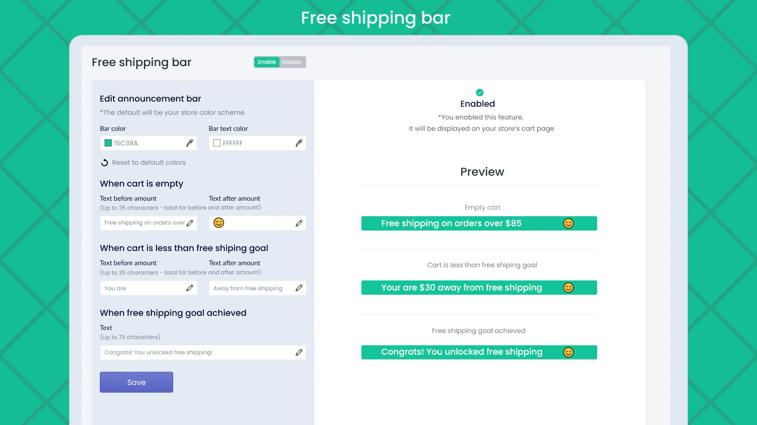
Task: Click the reset arrow icon beside default colors
Action: click(x=105, y=163)
